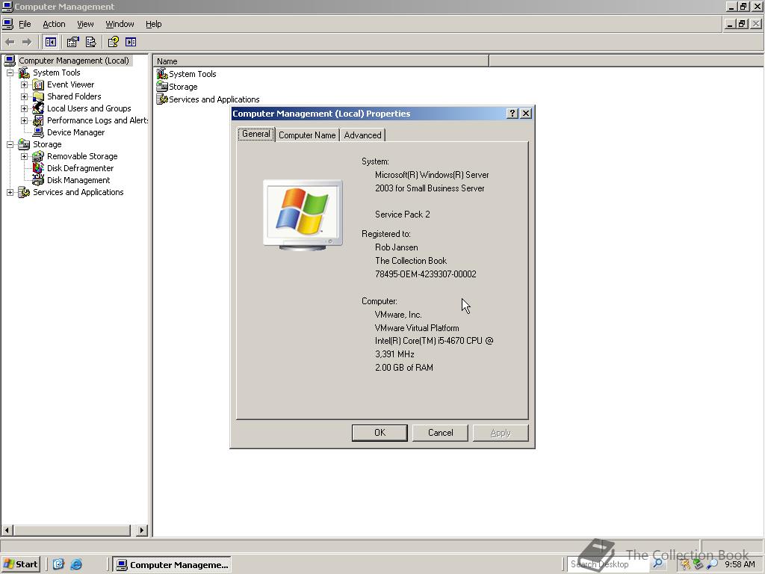
Task: Click the Windows logo monitor image
Action: [x=303, y=215]
